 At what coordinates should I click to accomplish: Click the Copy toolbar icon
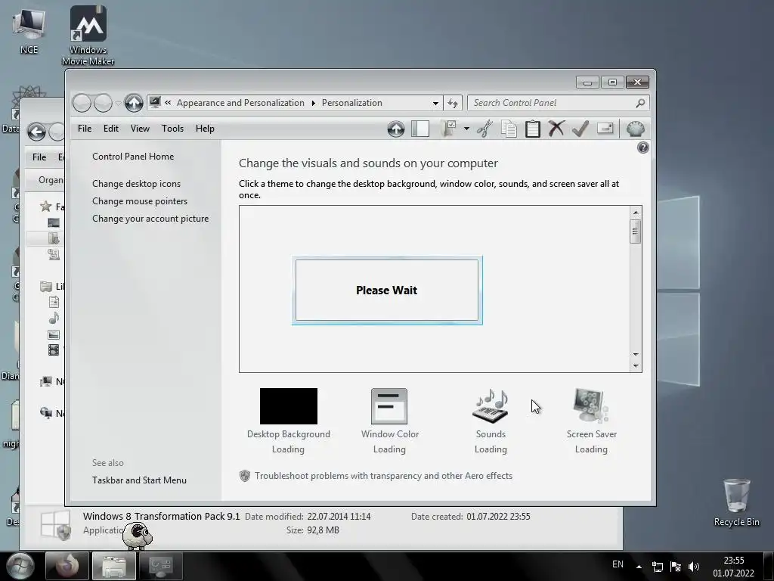[509, 129]
